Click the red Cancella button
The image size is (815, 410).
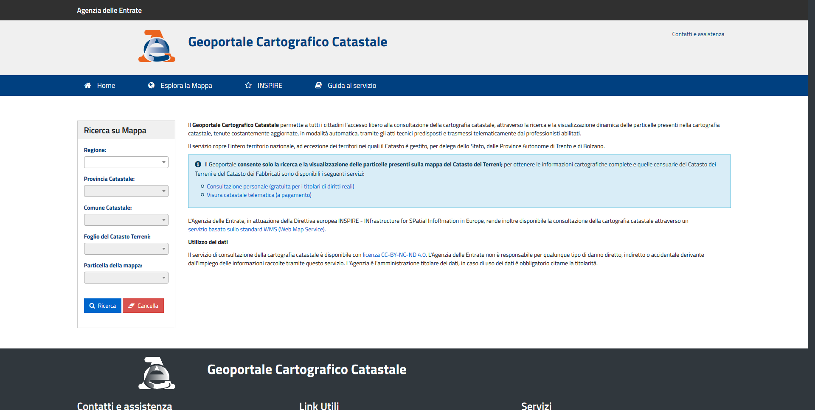pyautogui.click(x=143, y=306)
